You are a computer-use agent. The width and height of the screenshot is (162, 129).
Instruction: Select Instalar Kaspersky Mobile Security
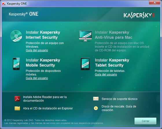tap(43, 62)
